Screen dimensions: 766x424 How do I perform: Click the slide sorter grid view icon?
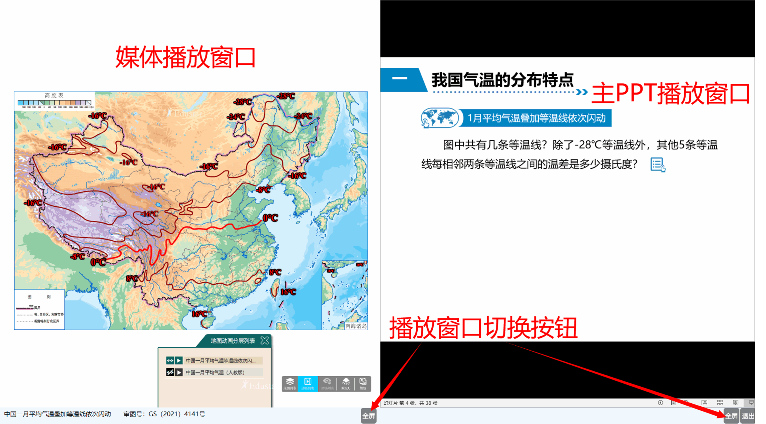pos(720,403)
